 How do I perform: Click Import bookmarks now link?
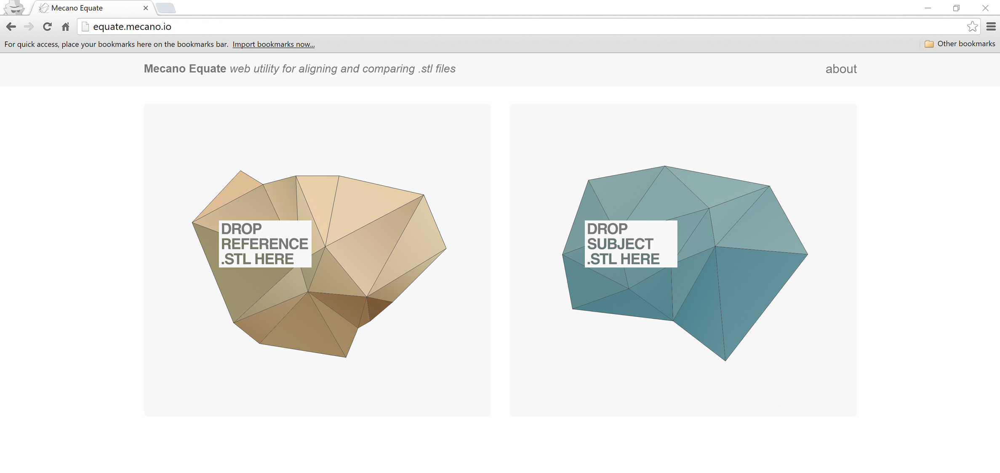(273, 44)
